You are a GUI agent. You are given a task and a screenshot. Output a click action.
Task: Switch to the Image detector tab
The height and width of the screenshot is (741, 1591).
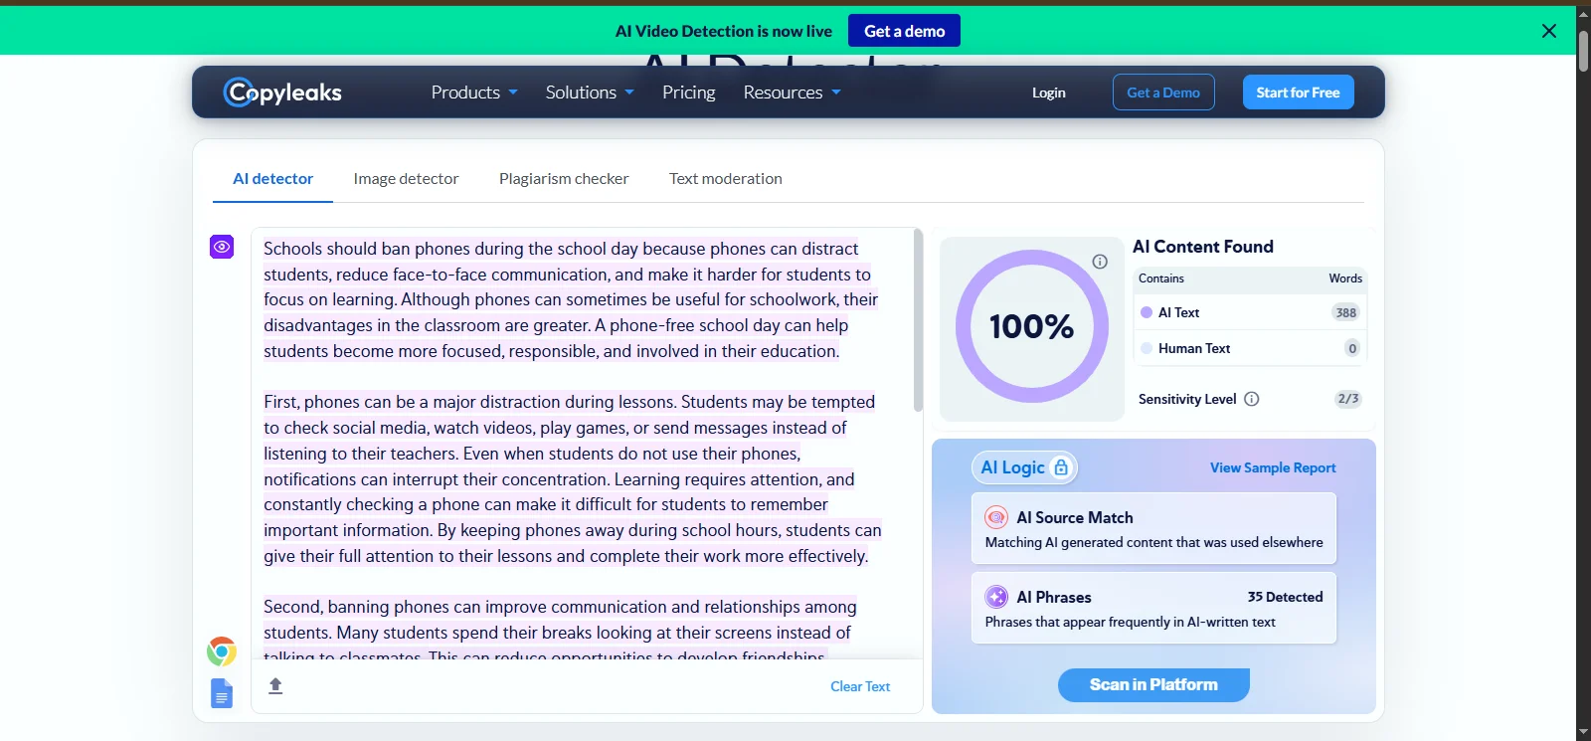pyautogui.click(x=406, y=179)
